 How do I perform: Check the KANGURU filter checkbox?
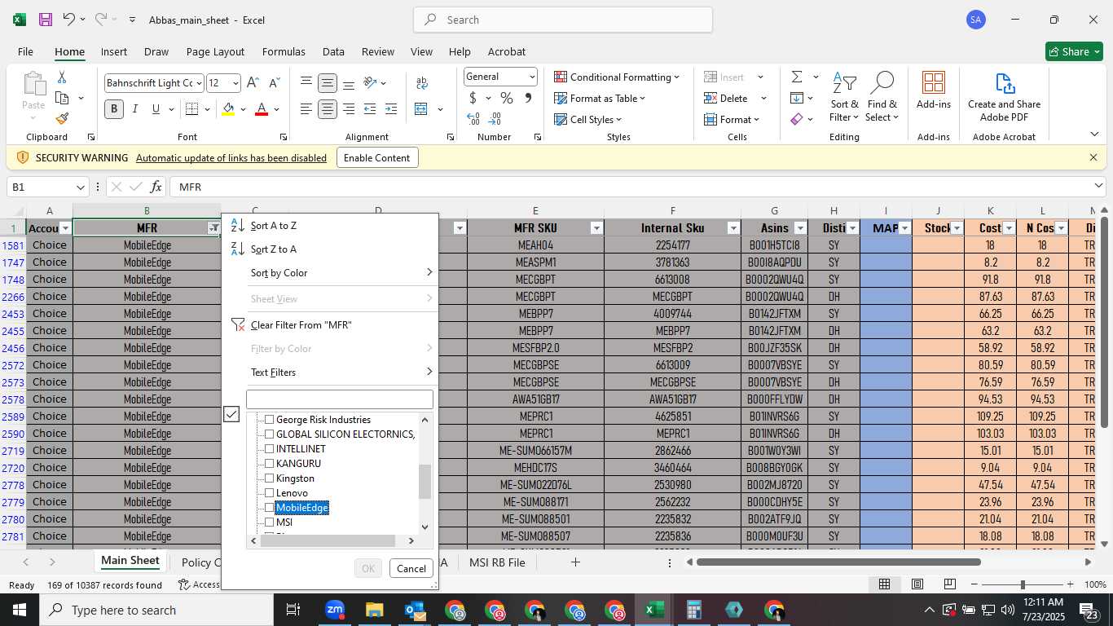(270, 464)
